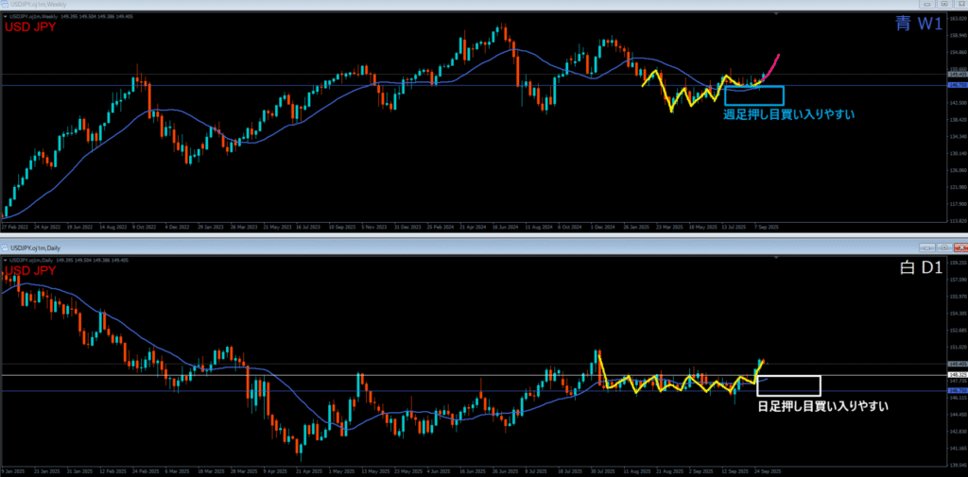Click the Weekly chart window title icon
The image size is (968, 477).
point(6,6)
